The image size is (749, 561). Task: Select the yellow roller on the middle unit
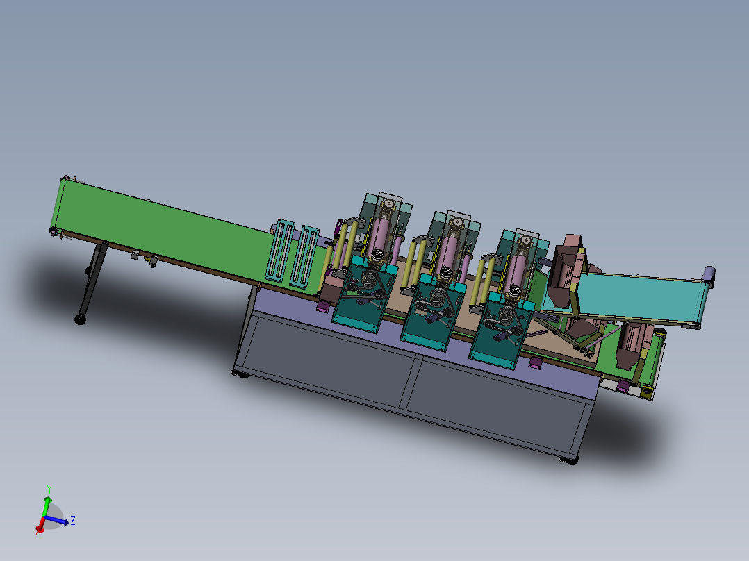pyautogui.click(x=410, y=265)
